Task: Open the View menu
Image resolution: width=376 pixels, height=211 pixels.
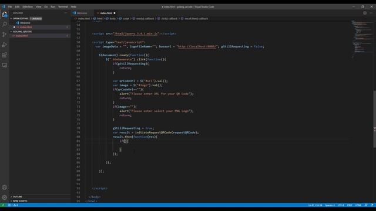Action: [38, 6]
